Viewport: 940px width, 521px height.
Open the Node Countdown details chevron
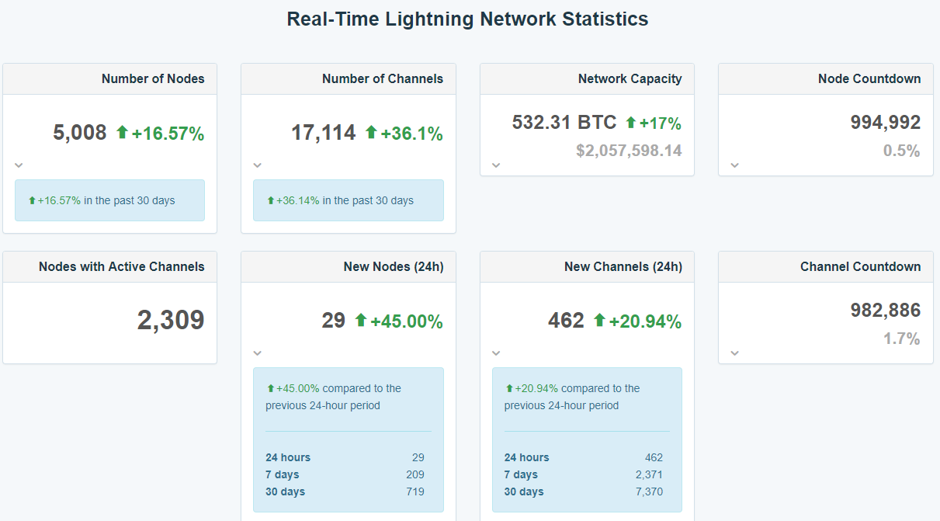[734, 165]
